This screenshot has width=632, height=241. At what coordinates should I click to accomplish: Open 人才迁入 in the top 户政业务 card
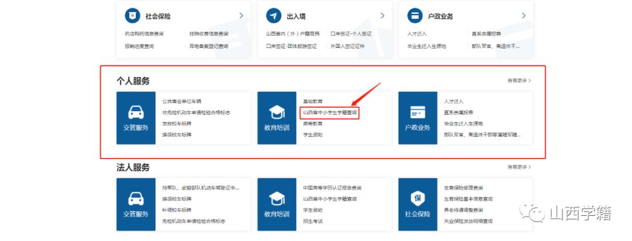(x=417, y=34)
